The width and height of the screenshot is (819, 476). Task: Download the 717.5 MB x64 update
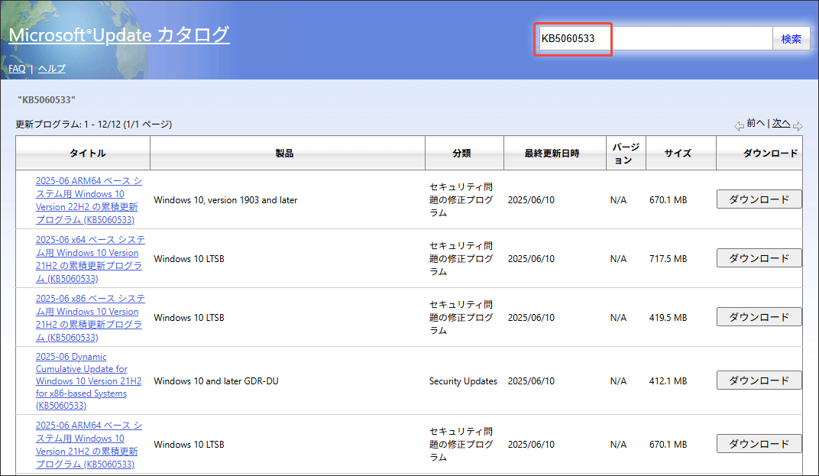759,258
